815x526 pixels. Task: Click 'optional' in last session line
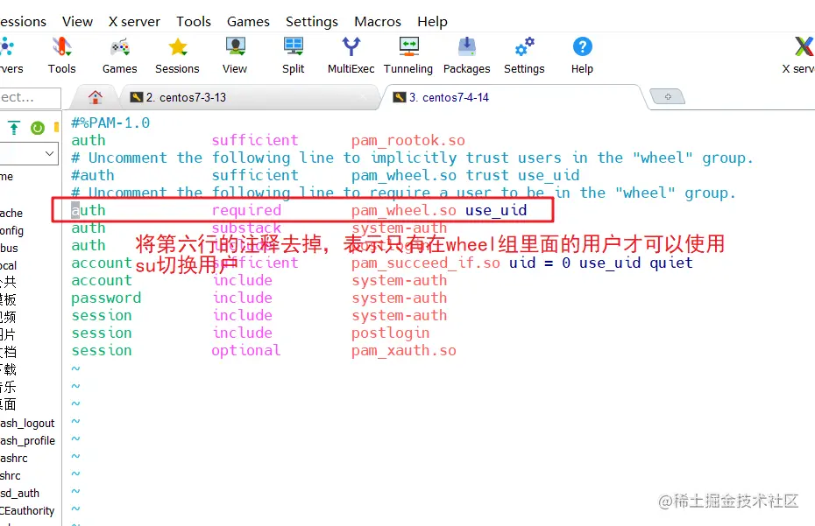point(246,351)
